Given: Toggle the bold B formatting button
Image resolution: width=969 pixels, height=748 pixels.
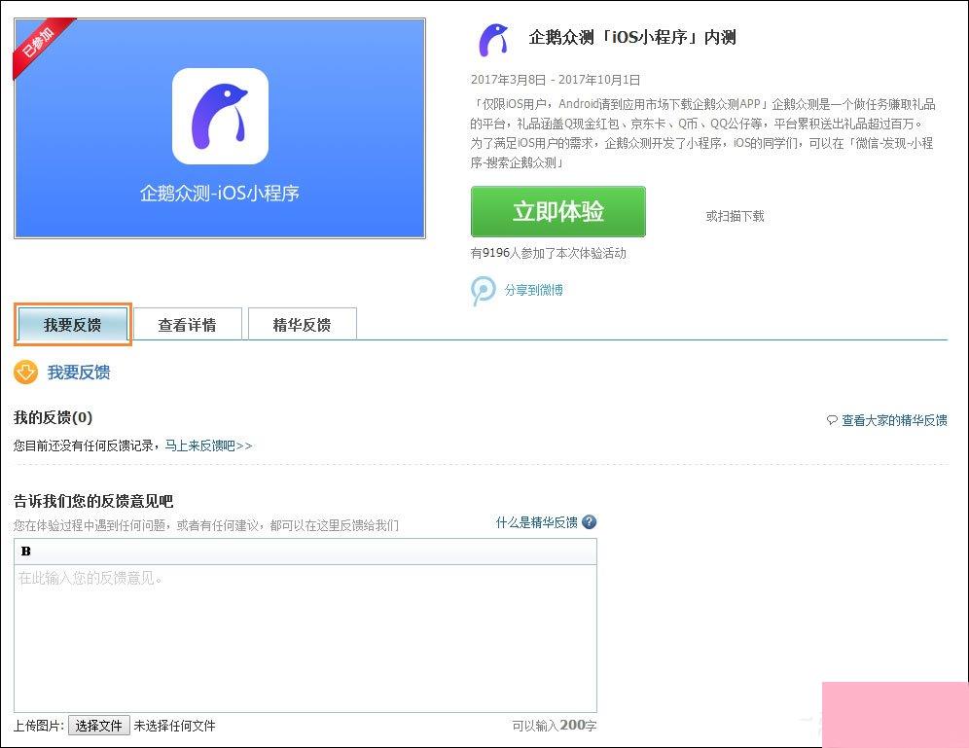Looking at the screenshot, I should [26, 551].
